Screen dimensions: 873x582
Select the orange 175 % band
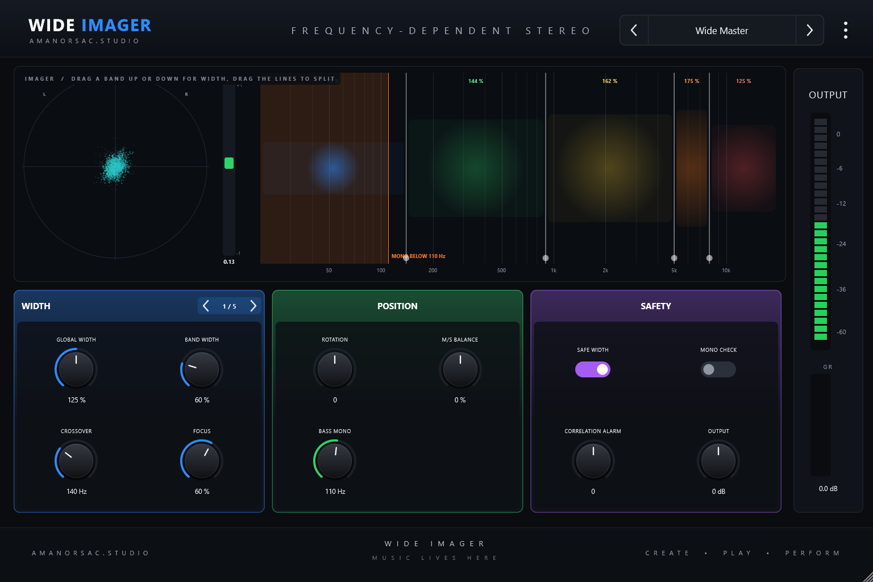point(692,168)
